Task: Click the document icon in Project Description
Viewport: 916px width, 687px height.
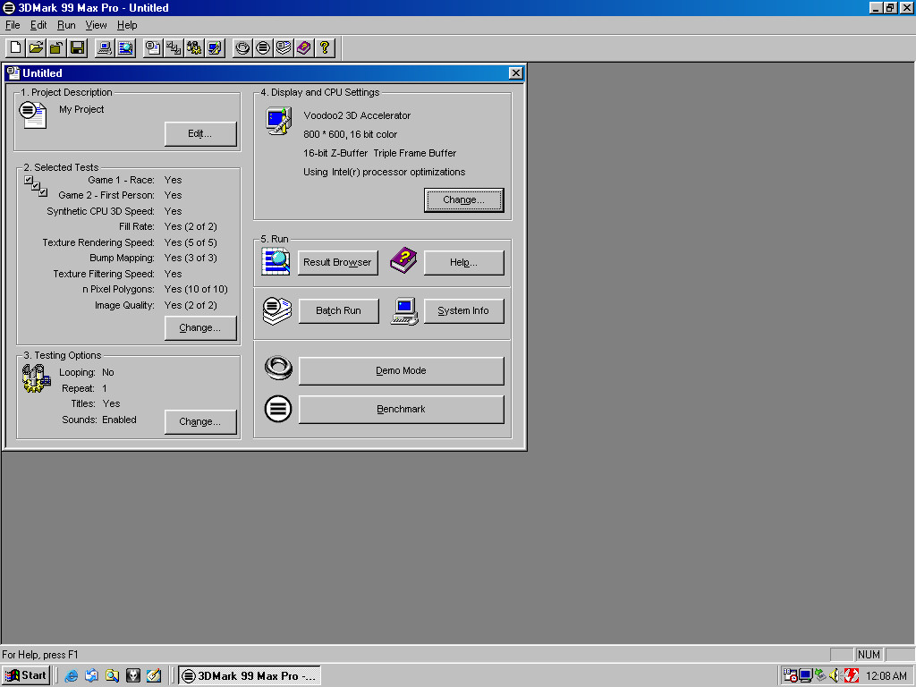Action: [33, 114]
